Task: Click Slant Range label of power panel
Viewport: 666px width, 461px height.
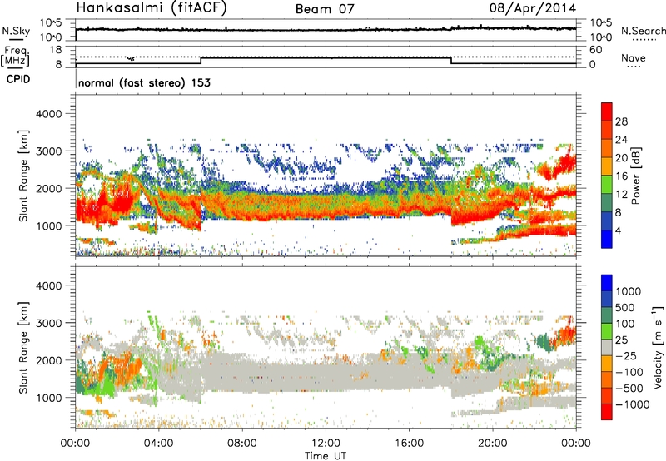Action: click(x=23, y=176)
